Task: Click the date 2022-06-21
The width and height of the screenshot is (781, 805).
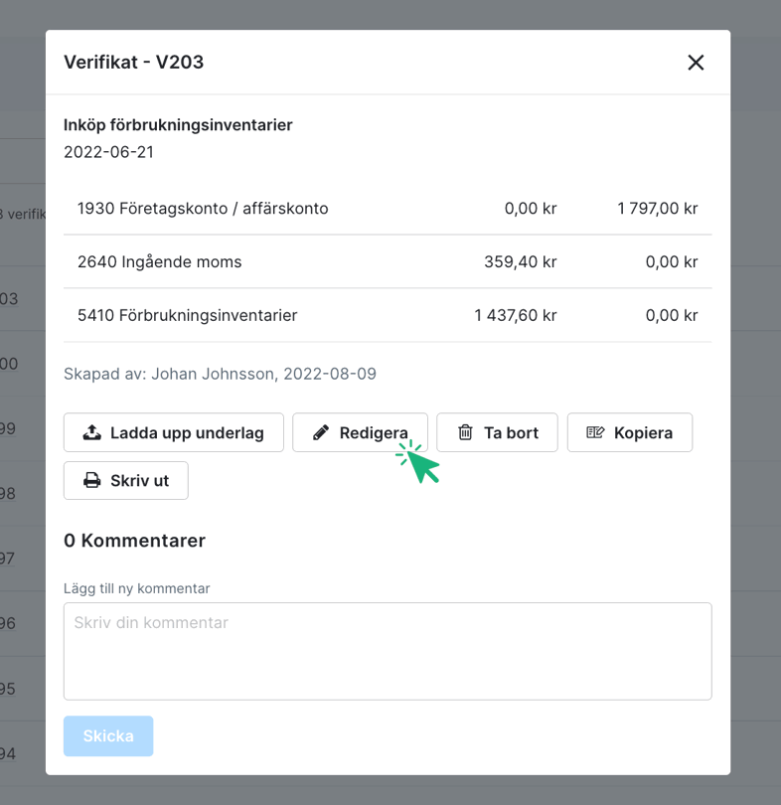Action: 108,152
